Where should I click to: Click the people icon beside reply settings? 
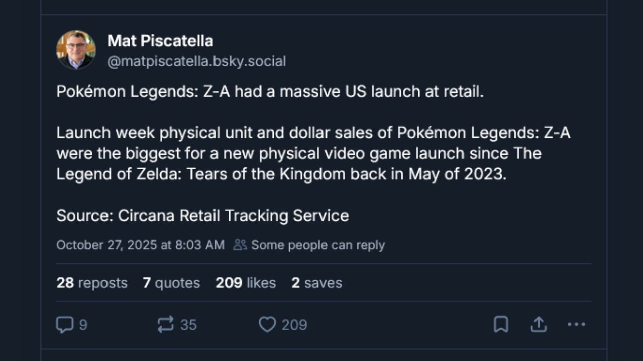point(240,245)
